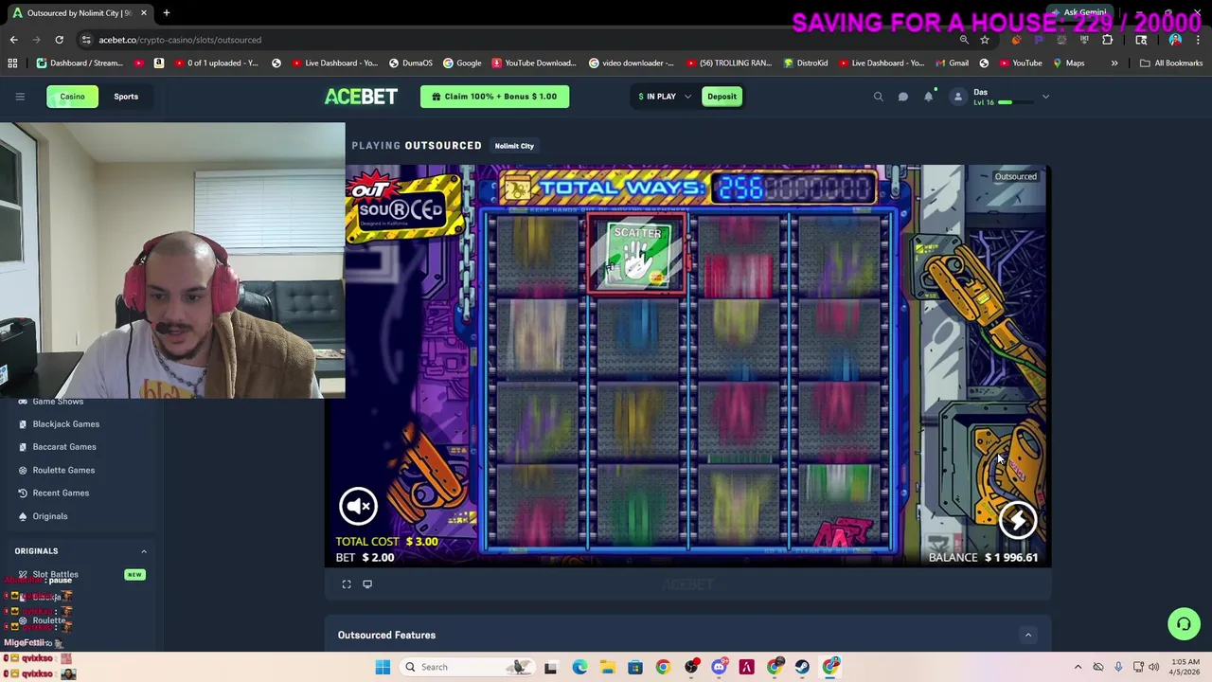
Task: Collapse the Outsourced Features section
Action: pos(1027,636)
